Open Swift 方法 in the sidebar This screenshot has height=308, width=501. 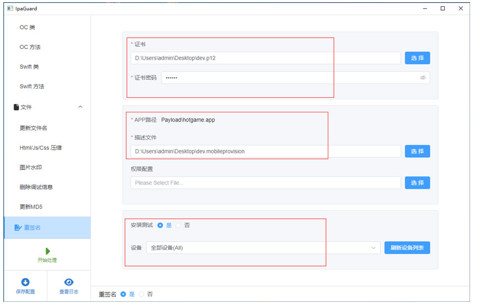click(x=32, y=86)
